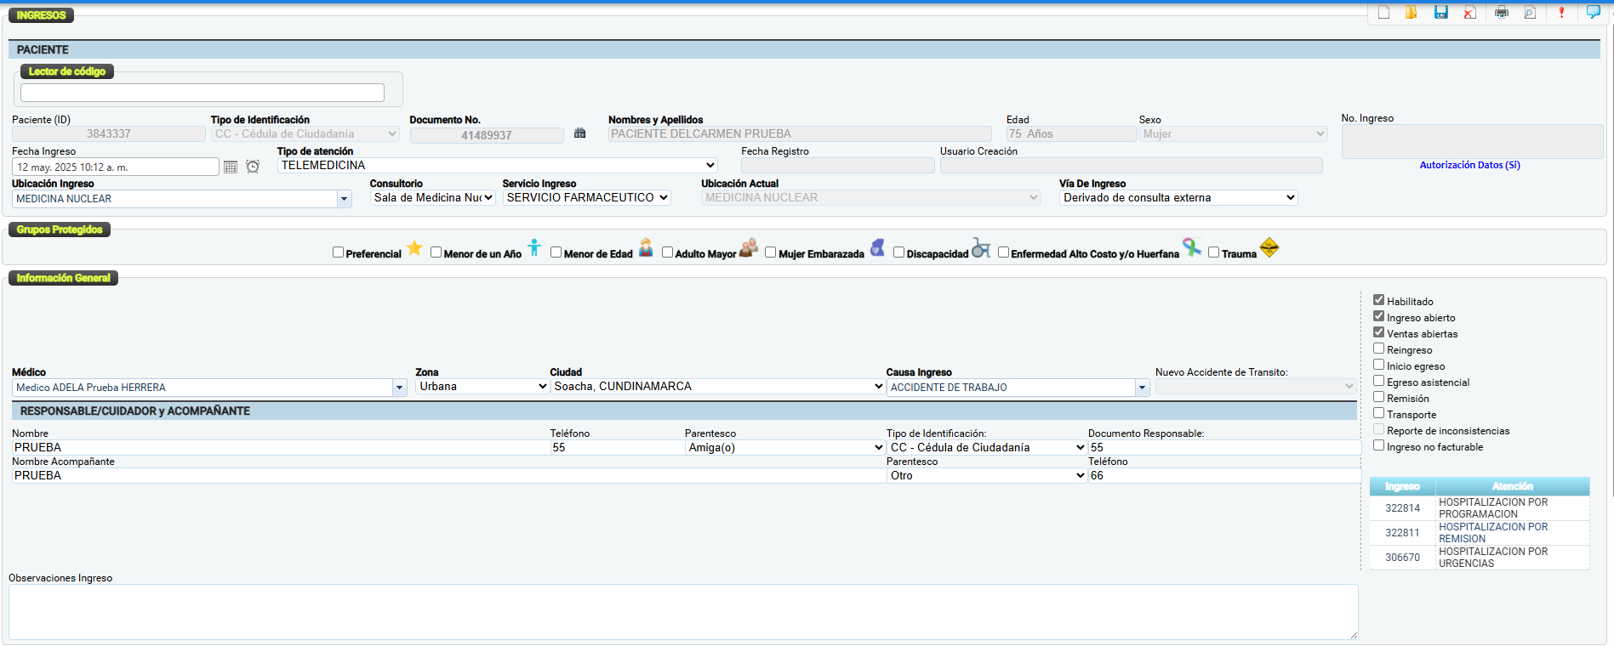Select ingreso 322814 row in history table
This screenshot has height=646, width=1614.
(1402, 508)
